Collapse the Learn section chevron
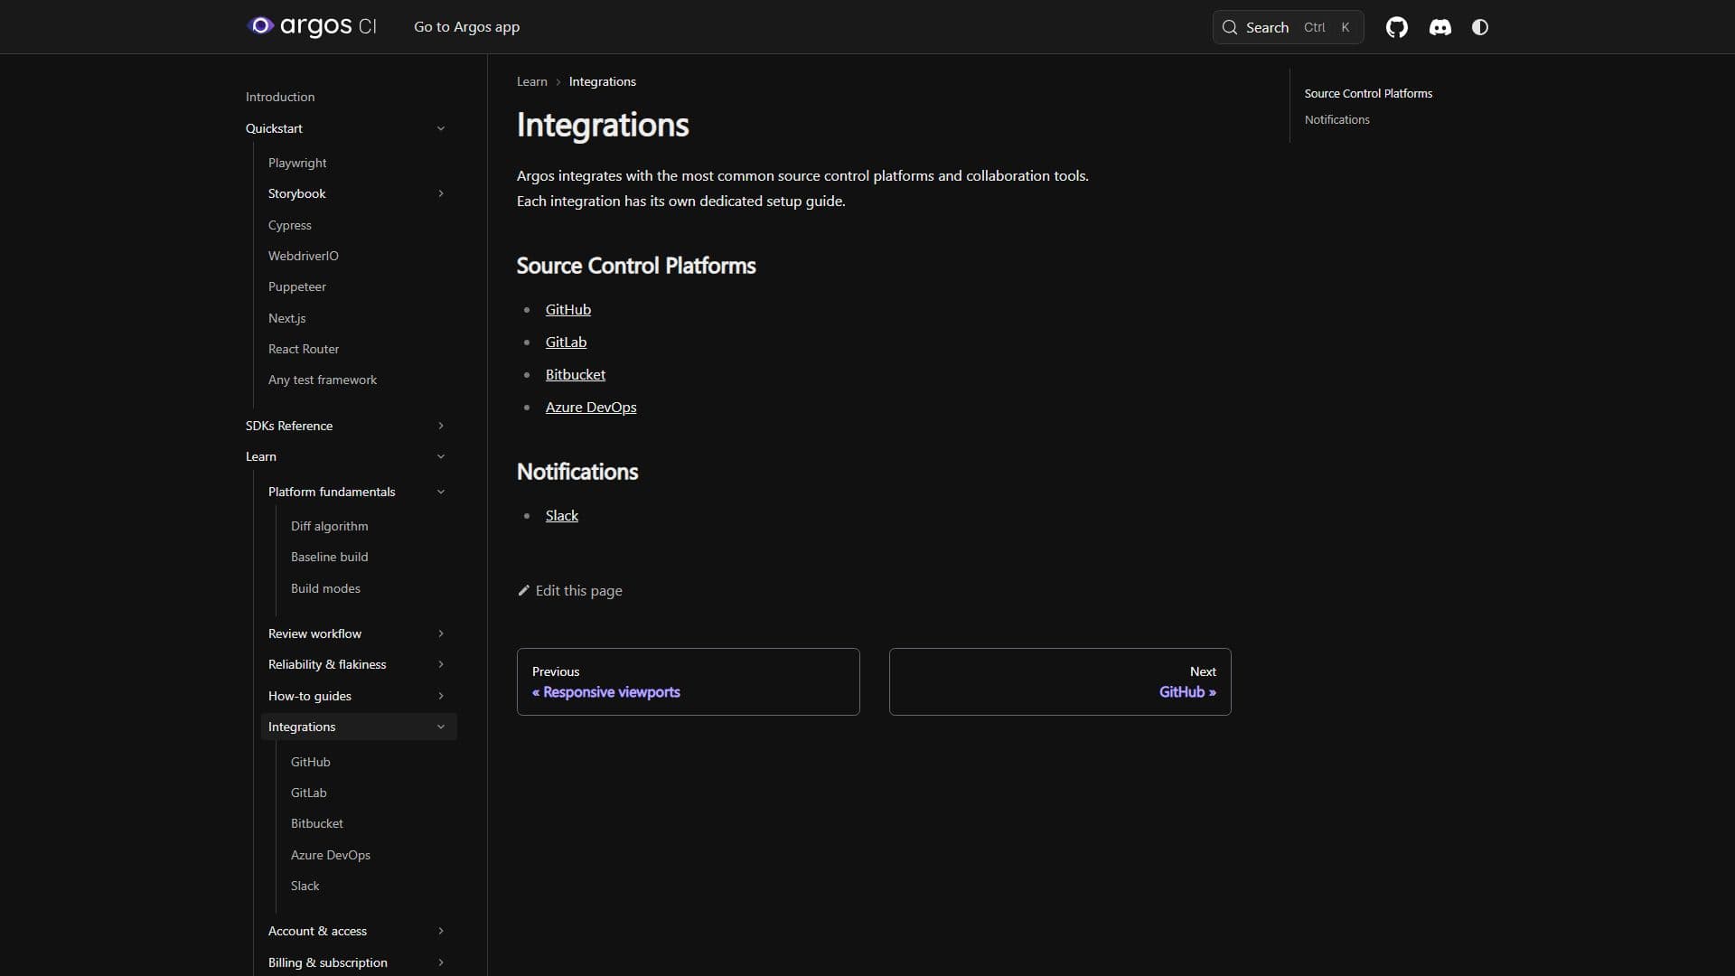1735x976 pixels. click(441, 456)
